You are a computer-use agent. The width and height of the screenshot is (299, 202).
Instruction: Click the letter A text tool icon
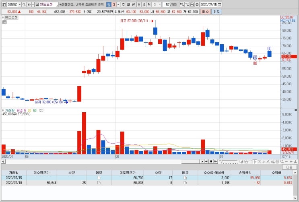point(295,162)
